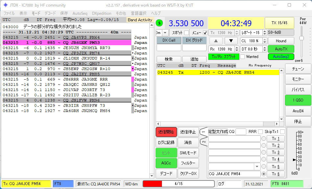This screenshot has height=189, width=312.
Task: Enable the SkipTx1 checkbox
Action: click(x=282, y=132)
